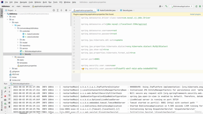The width and height of the screenshot is (203, 114).
Task: Select LibroController in the project tree
Action: 33,37
